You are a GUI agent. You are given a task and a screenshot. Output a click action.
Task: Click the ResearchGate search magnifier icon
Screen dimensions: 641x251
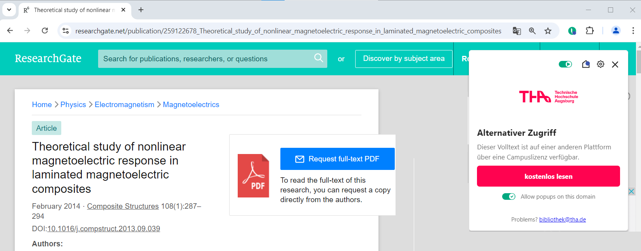pyautogui.click(x=318, y=58)
